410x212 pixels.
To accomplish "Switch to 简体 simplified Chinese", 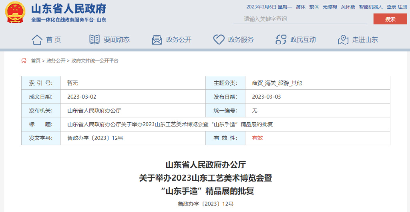I will [x=300, y=7].
